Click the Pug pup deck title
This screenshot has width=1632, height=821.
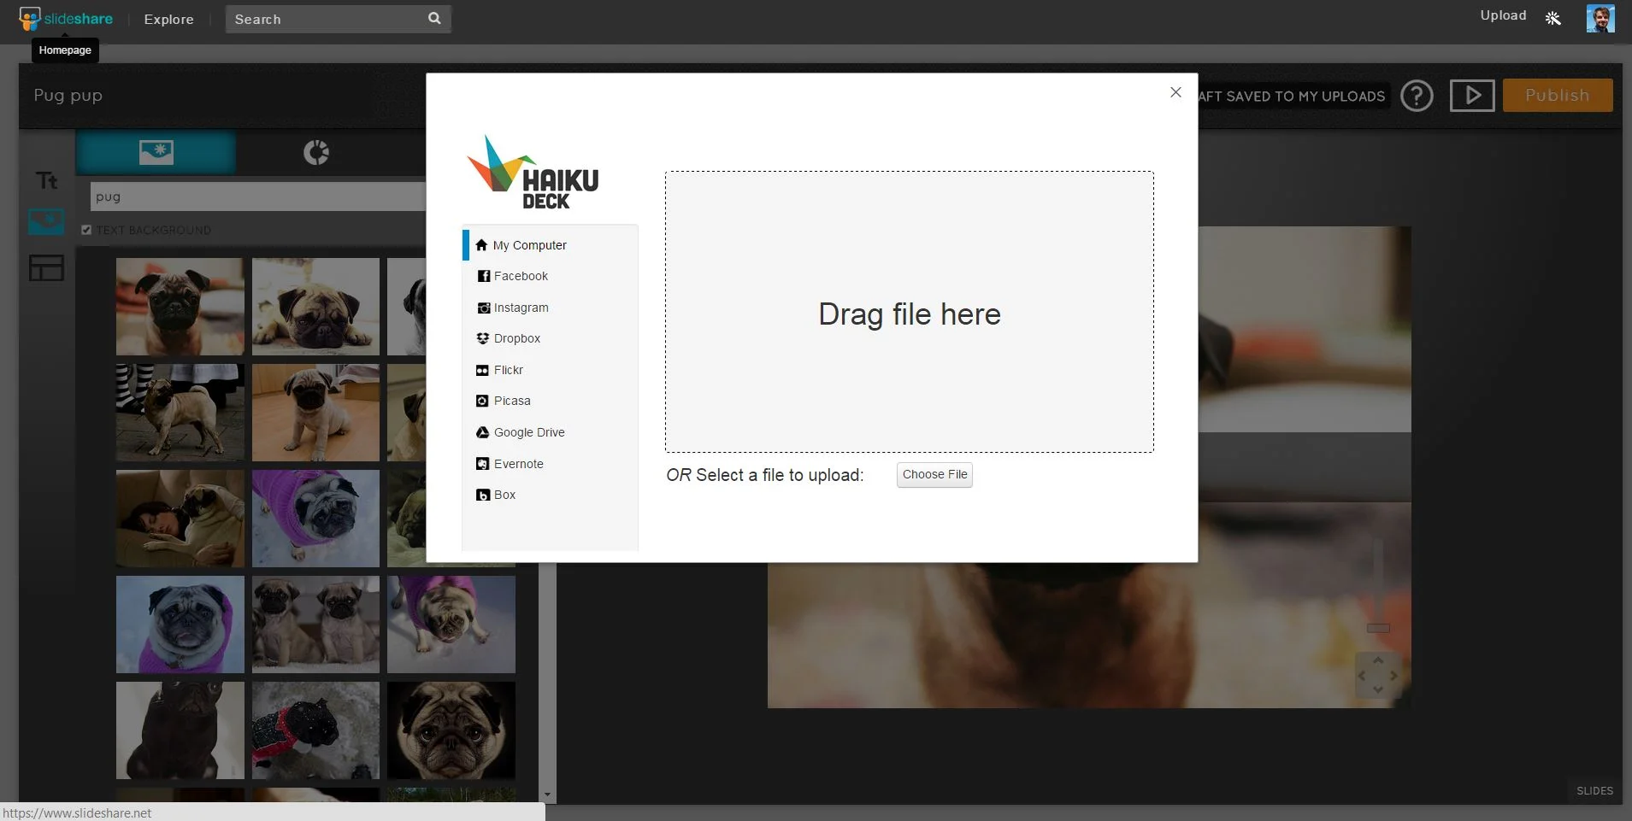point(68,96)
